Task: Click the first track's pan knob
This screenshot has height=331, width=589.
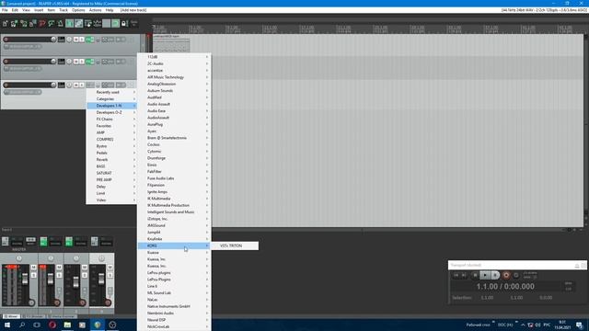Action: click(x=69, y=39)
